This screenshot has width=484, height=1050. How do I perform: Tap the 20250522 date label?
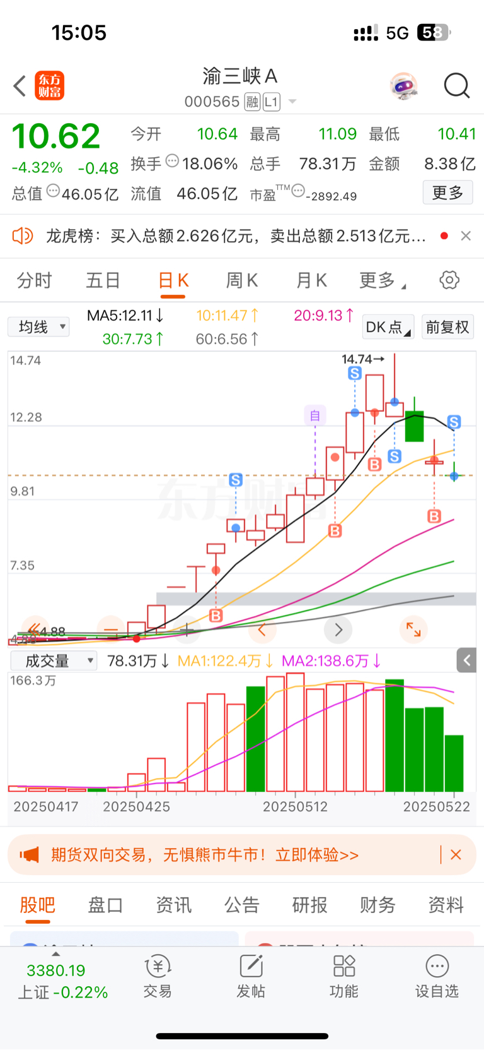click(436, 807)
